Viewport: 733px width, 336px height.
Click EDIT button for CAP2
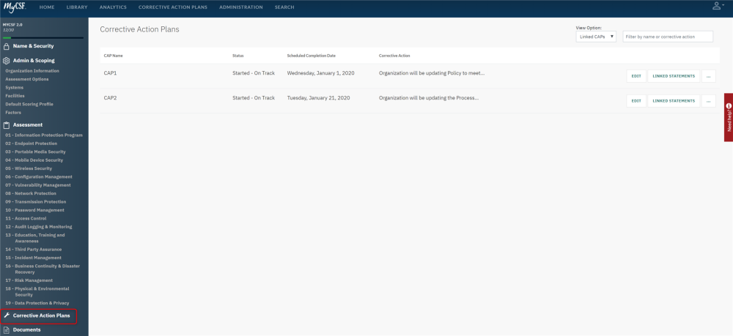pyautogui.click(x=636, y=101)
